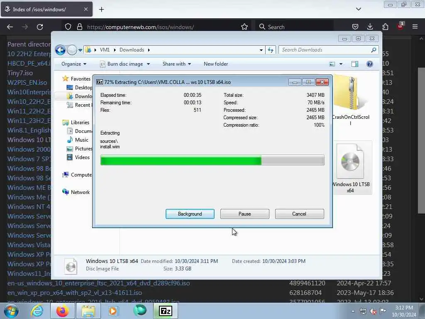Open the Share with menu
The image size is (425, 319).
(177, 64)
